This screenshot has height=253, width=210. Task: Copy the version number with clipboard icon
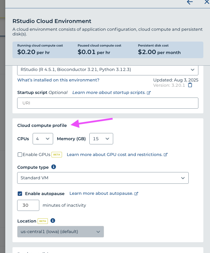tap(190, 85)
